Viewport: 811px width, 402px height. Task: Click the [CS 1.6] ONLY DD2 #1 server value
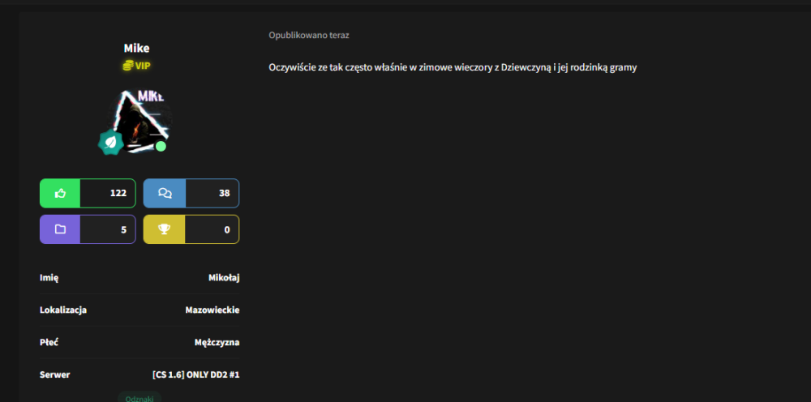pos(196,374)
